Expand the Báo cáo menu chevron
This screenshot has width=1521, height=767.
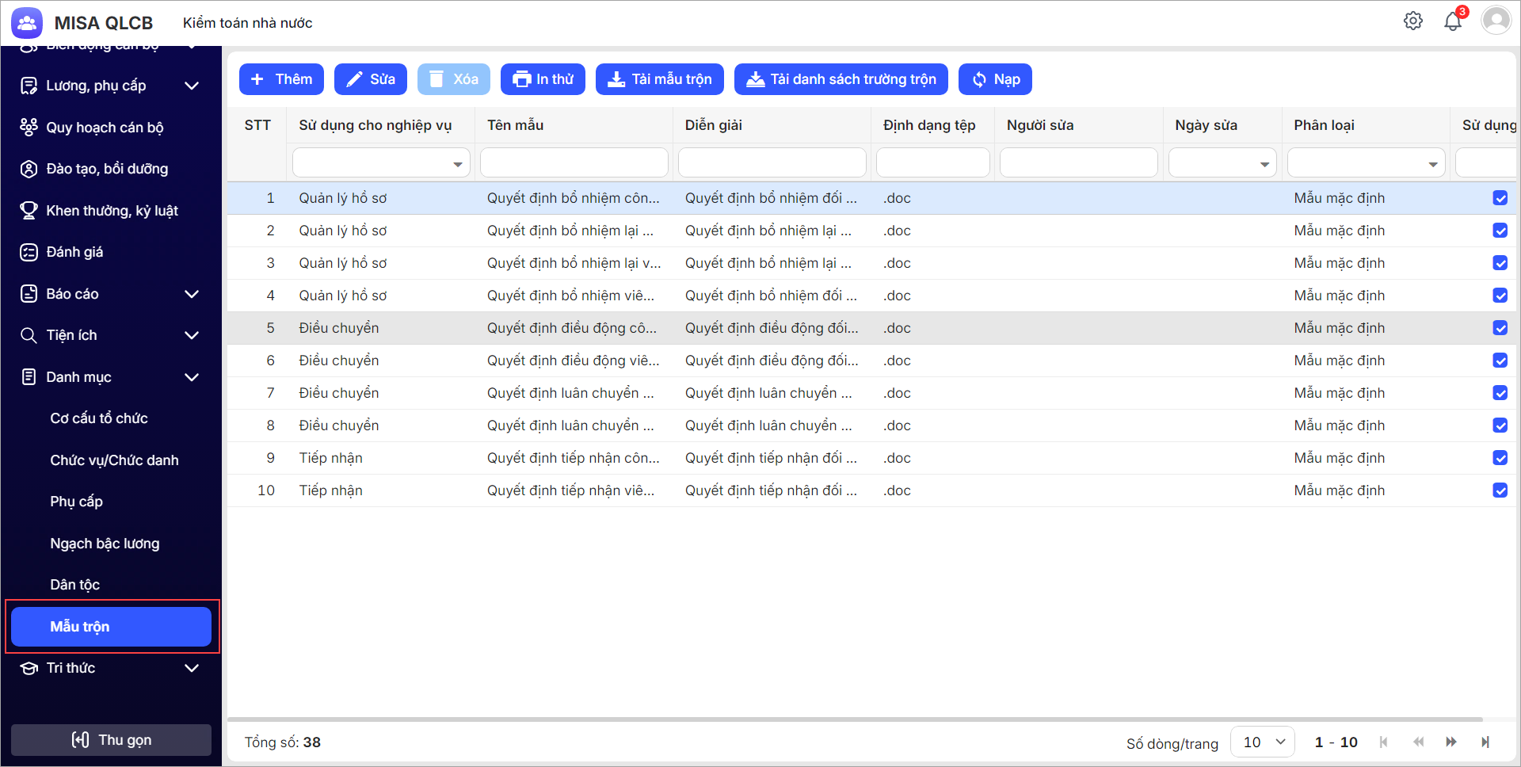(192, 294)
